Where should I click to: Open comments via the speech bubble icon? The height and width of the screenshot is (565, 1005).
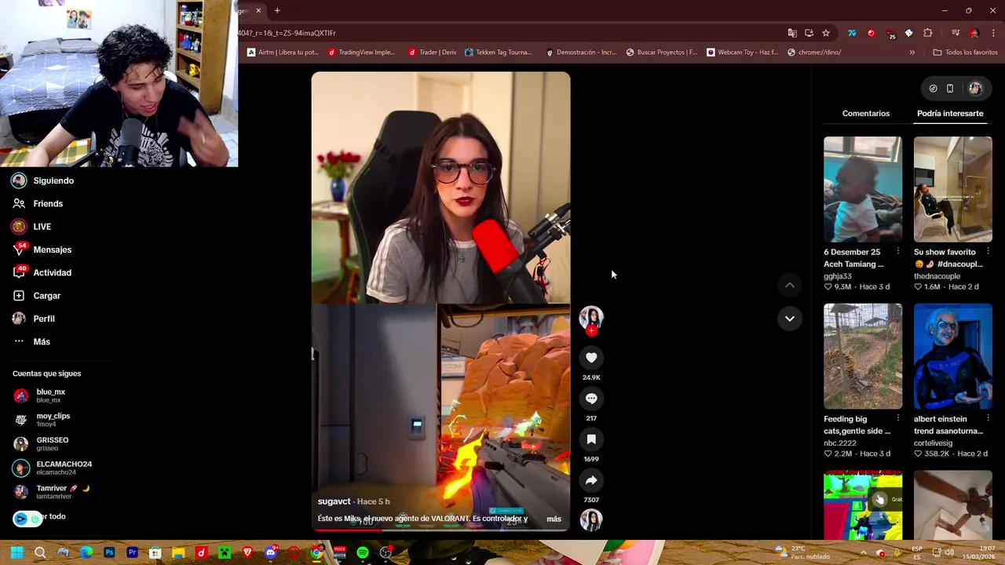pyautogui.click(x=591, y=399)
